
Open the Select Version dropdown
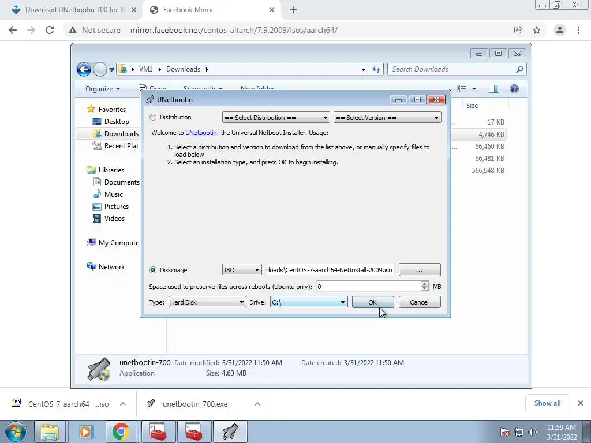(x=387, y=118)
